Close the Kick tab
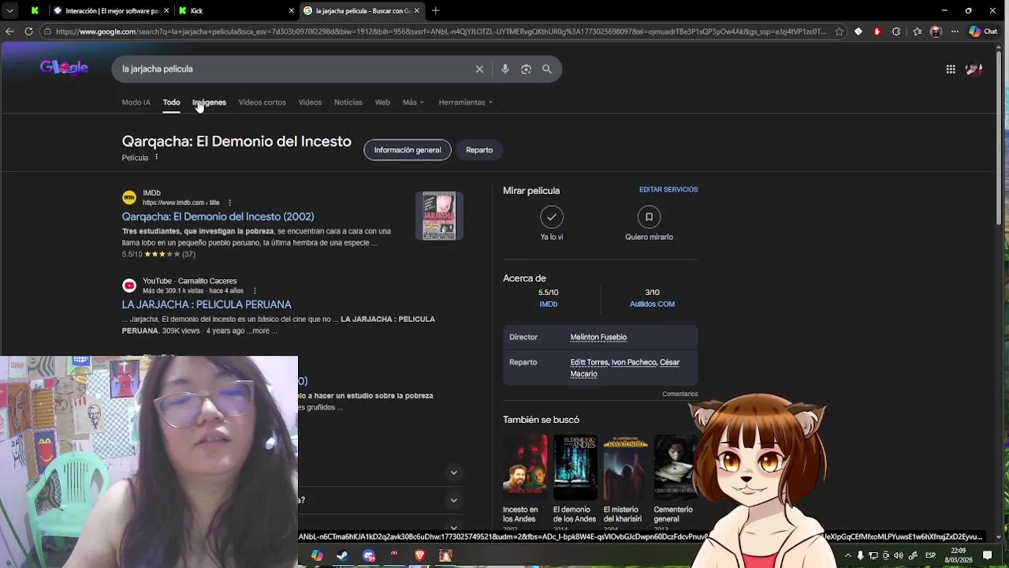 point(292,10)
